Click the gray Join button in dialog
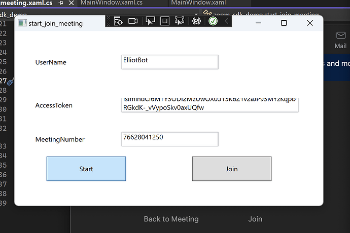 (232, 169)
